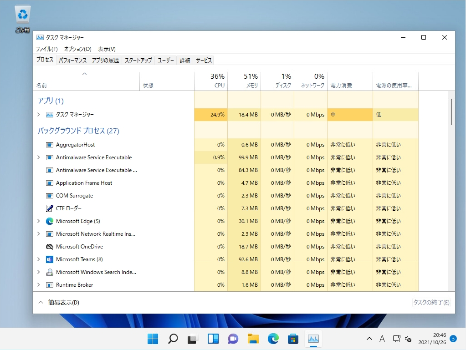Image resolution: width=466 pixels, height=350 pixels.
Task: Switch to the 詳細 tab
Action: (x=185, y=60)
